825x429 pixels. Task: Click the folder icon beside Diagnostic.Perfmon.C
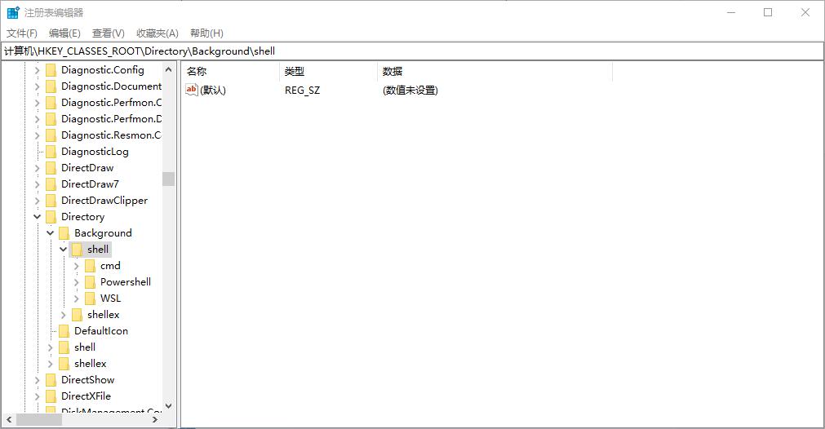pyautogui.click(x=51, y=103)
